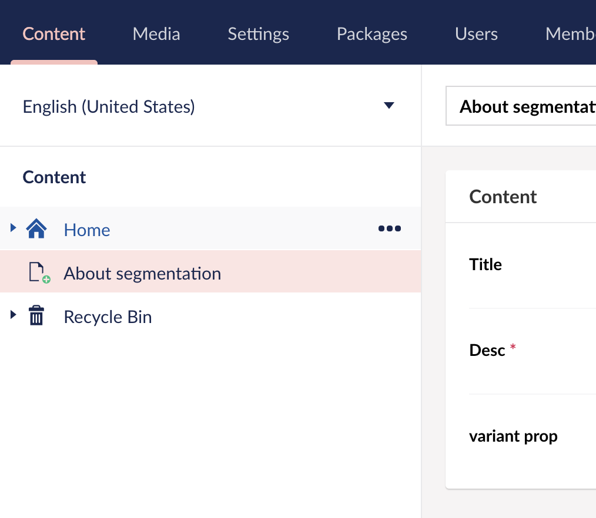Expand the Recycle Bin node
Screen dimensions: 596x518
point(13,315)
